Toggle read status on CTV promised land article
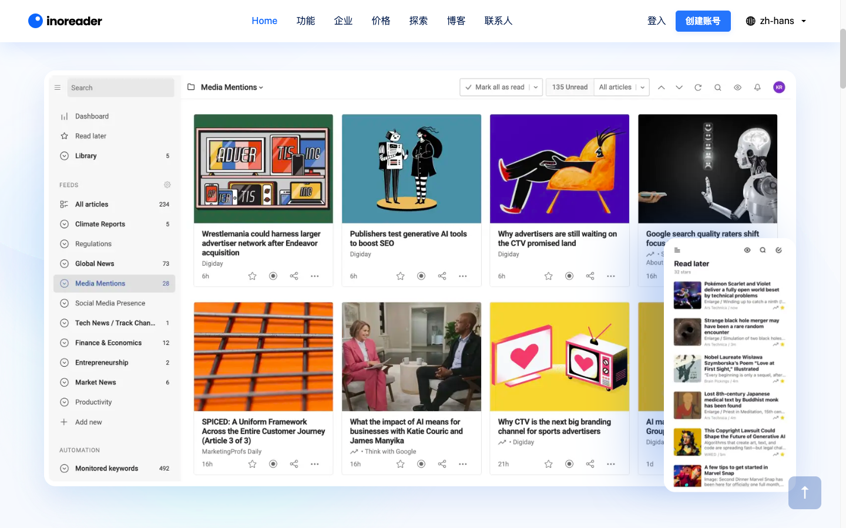 click(569, 276)
